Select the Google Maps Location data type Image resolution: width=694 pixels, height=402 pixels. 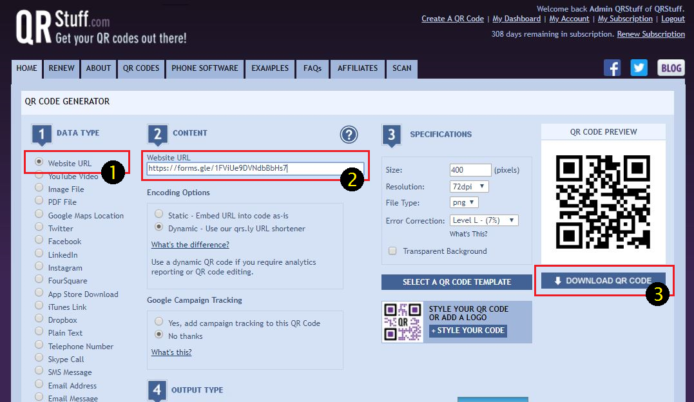click(x=39, y=215)
